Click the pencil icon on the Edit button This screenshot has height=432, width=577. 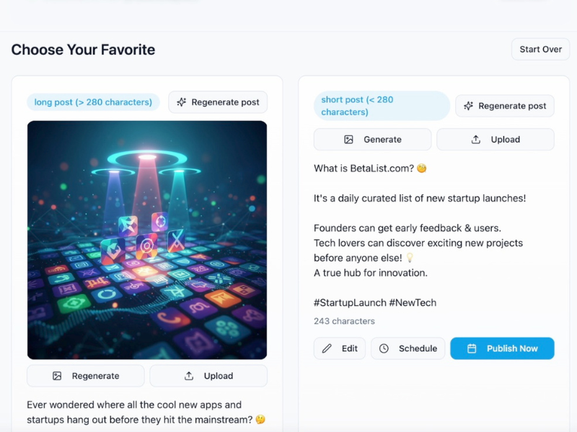pyautogui.click(x=327, y=348)
